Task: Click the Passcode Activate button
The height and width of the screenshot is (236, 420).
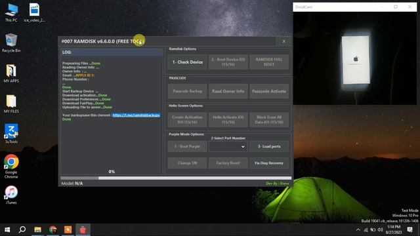Action: (269, 91)
